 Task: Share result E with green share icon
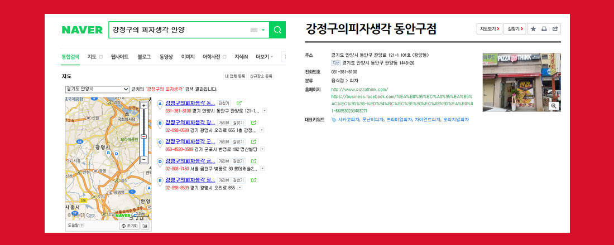254,180
